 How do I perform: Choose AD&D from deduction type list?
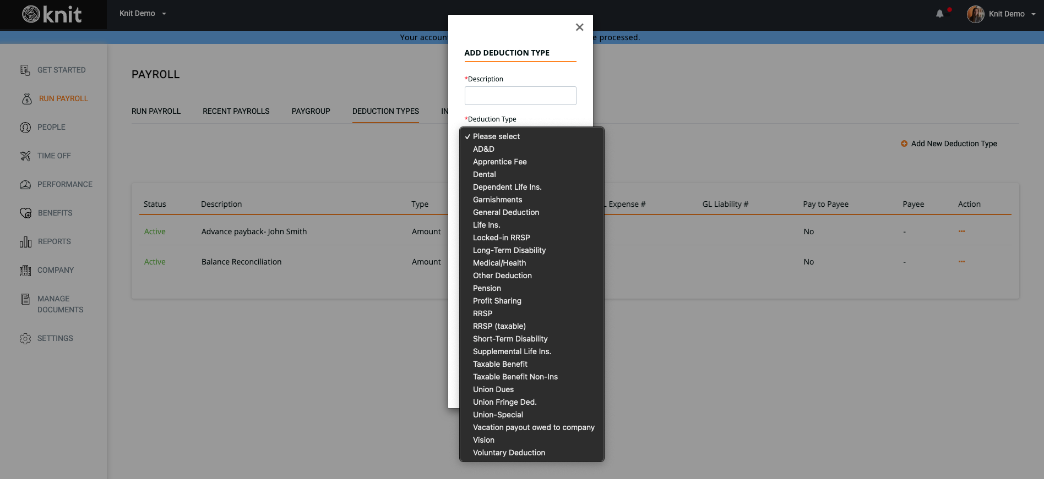pos(532,149)
